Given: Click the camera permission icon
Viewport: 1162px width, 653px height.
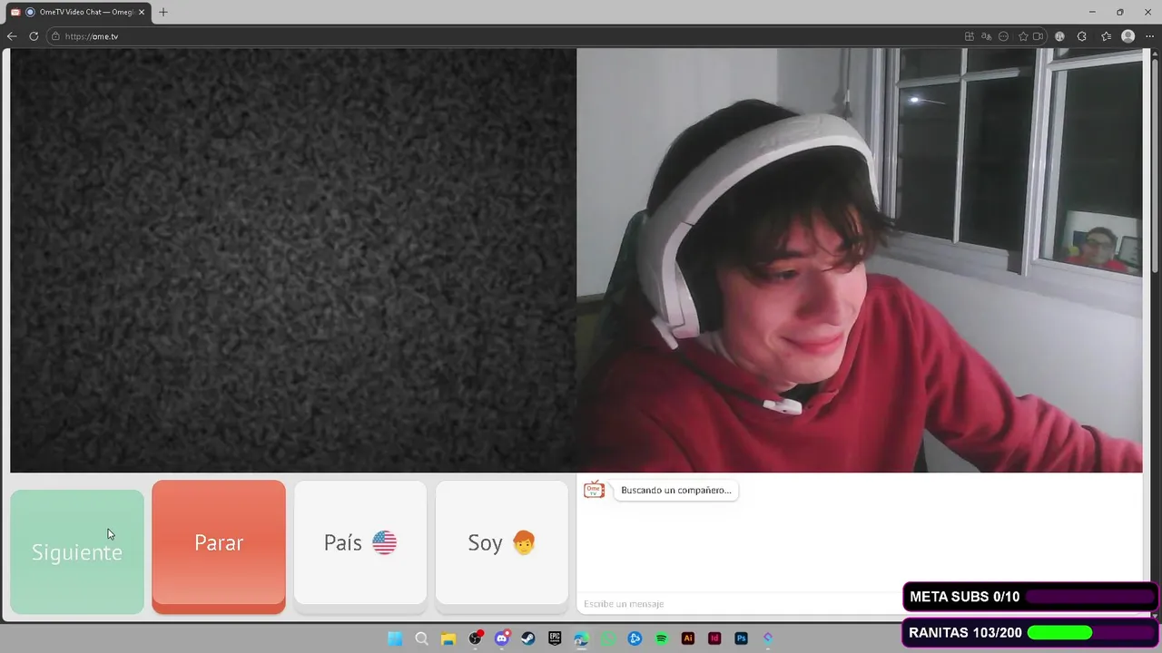Looking at the screenshot, I should (1038, 36).
